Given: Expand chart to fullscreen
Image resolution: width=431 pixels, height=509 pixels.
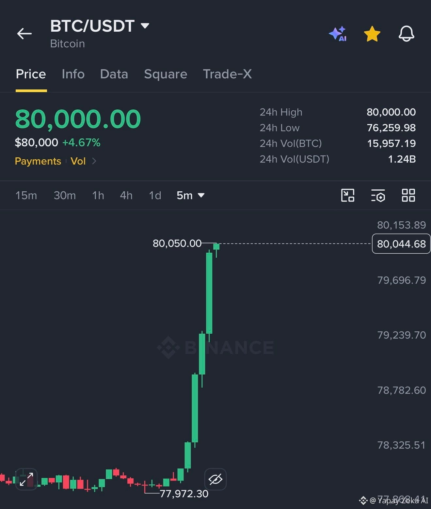Looking at the screenshot, I should click(x=26, y=479).
